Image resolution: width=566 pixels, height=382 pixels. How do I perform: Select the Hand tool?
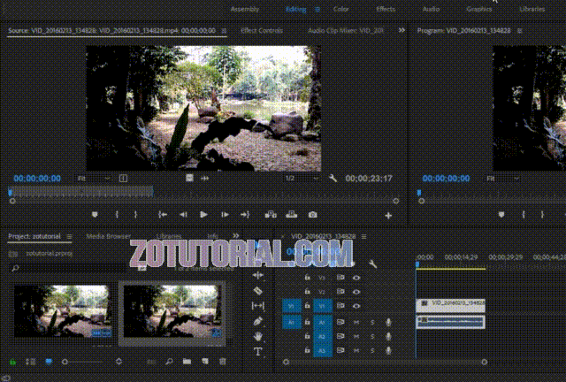[257, 337]
